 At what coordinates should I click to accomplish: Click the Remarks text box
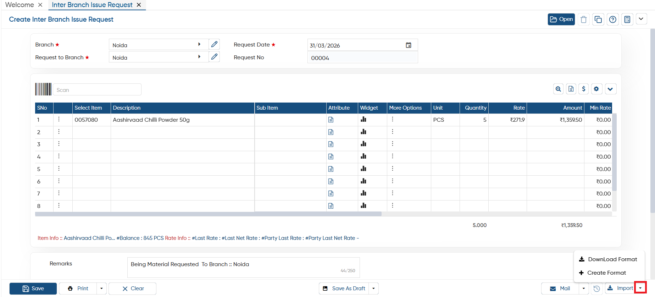[x=243, y=267]
